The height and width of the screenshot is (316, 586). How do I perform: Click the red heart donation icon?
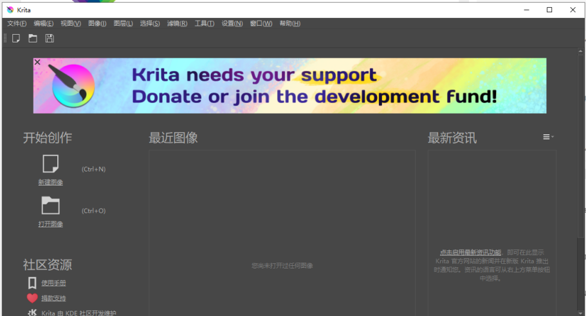point(32,298)
